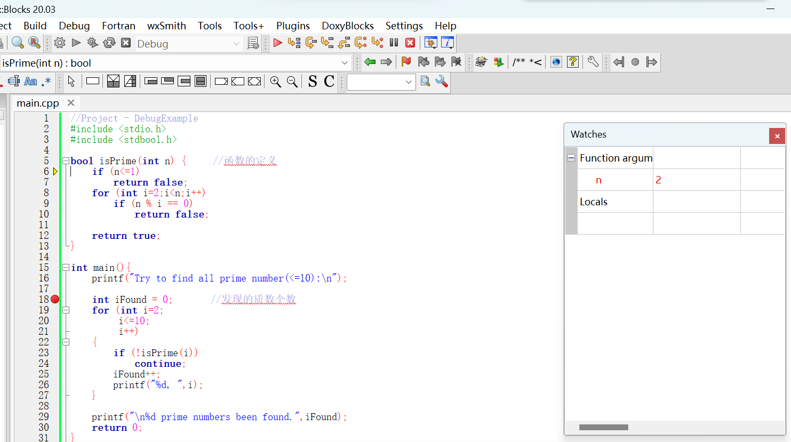Viewport: 791px width, 442px height.
Task: Close the main.cpp editor tab
Action: click(70, 102)
